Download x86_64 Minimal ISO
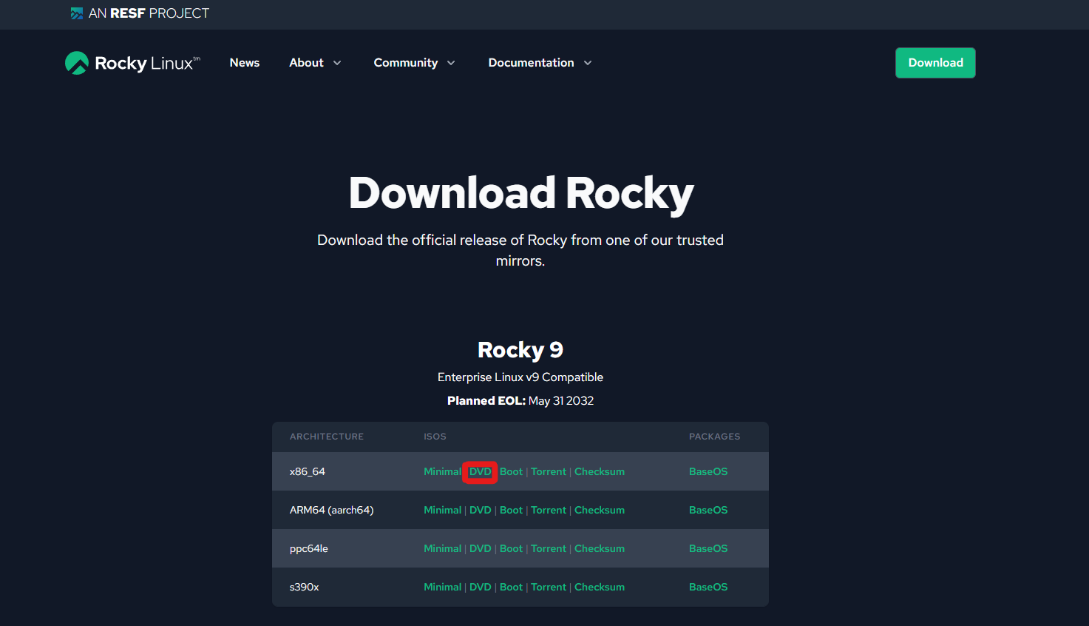This screenshot has width=1089, height=626. click(x=442, y=471)
